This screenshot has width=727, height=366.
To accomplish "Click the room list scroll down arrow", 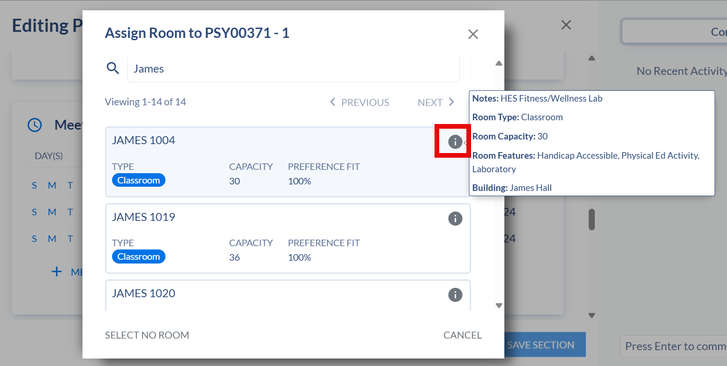I will (x=499, y=306).
